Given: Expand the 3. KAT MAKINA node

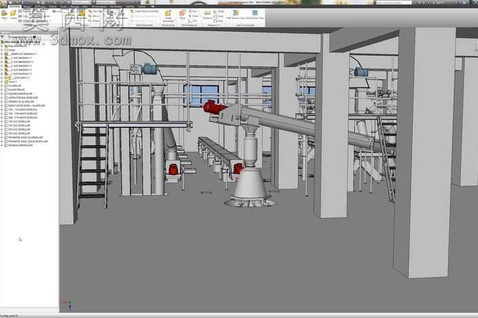Looking at the screenshot, I should pyautogui.click(x=2, y=66).
